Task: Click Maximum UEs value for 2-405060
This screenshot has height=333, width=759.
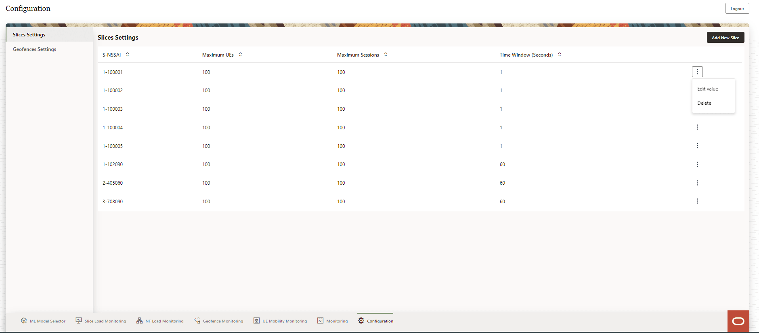Action: (x=206, y=183)
